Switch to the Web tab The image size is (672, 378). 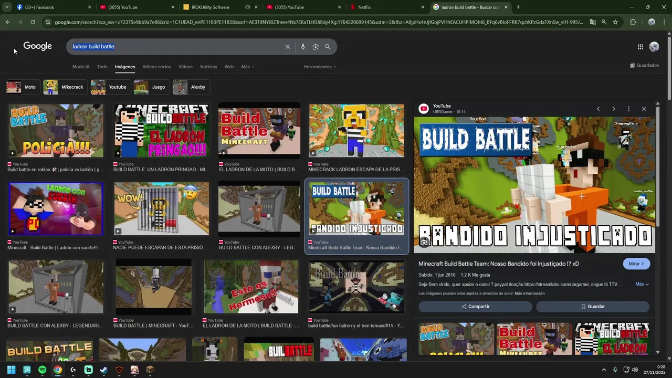pyautogui.click(x=229, y=67)
